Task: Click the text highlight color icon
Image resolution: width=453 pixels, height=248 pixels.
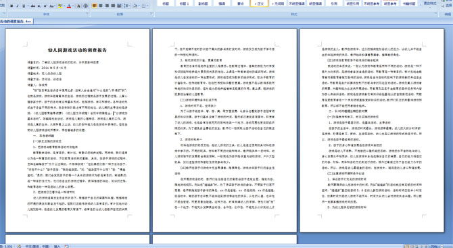Action: pyautogui.click(x=60, y=6)
